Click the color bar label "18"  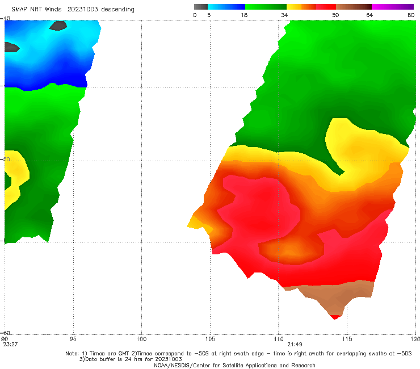point(244,15)
